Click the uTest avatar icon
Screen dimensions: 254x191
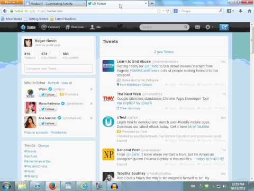pyautogui.click(x=108, y=121)
